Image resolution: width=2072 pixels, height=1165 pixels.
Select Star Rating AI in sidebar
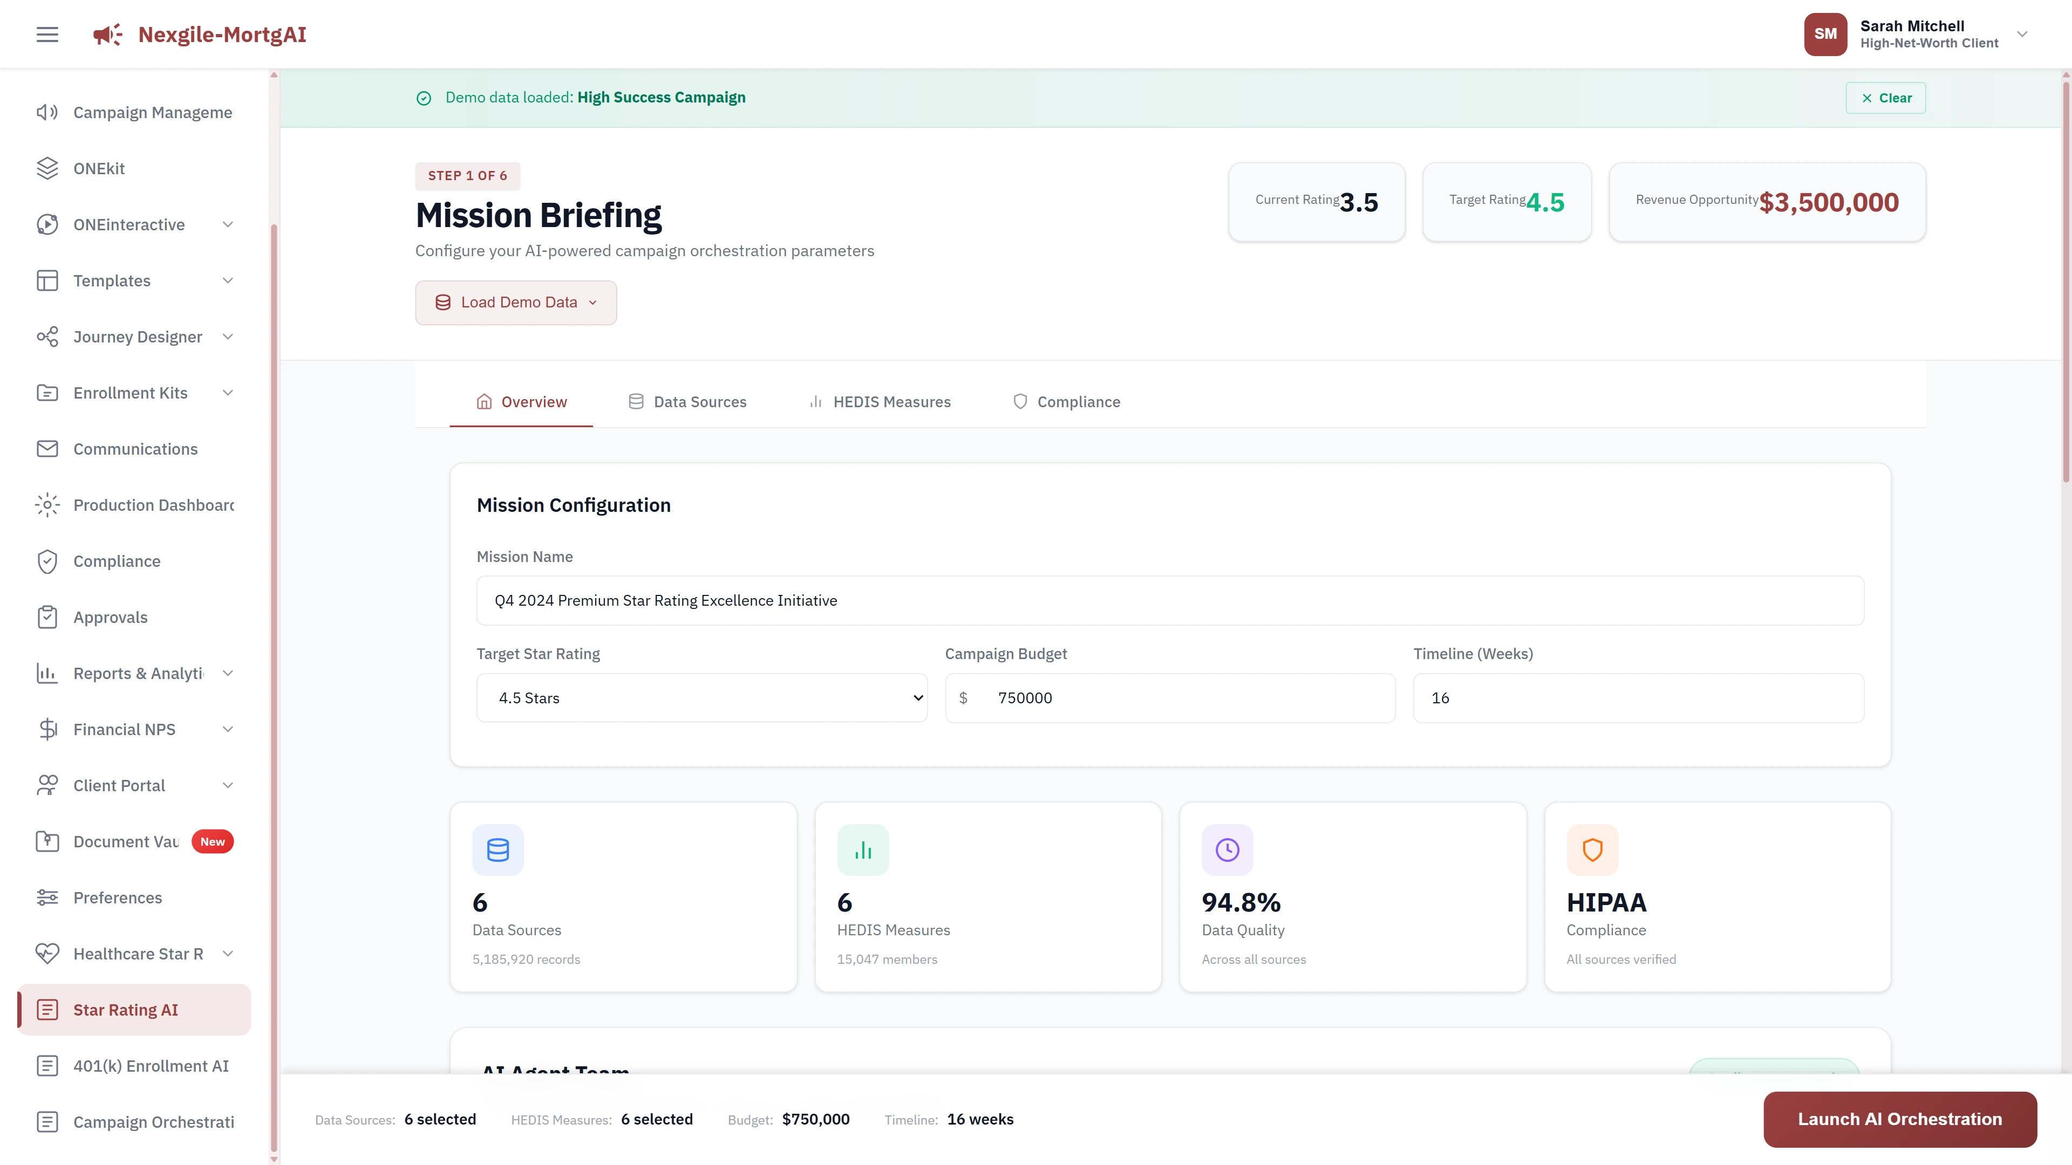pyautogui.click(x=126, y=1009)
